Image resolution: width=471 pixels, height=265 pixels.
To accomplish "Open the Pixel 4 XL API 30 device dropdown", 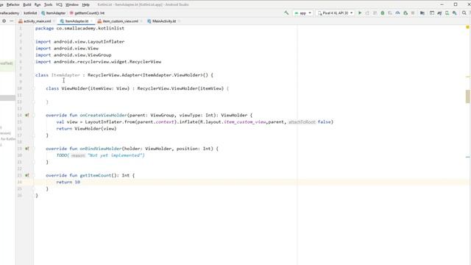I will [x=335, y=13].
